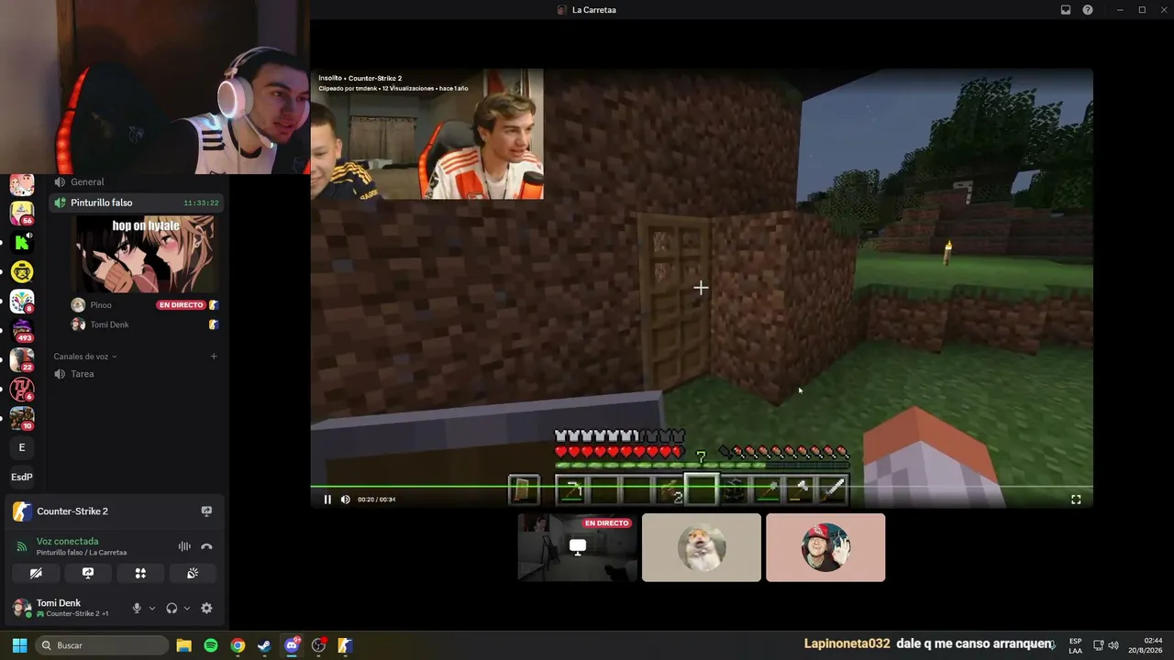The width and height of the screenshot is (1174, 660).
Task: Turn on camera button
Action: [x=36, y=573]
